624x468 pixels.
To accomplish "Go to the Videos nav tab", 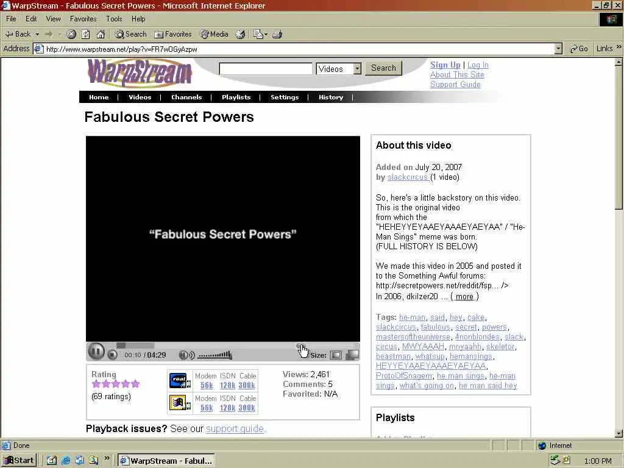I will (140, 97).
